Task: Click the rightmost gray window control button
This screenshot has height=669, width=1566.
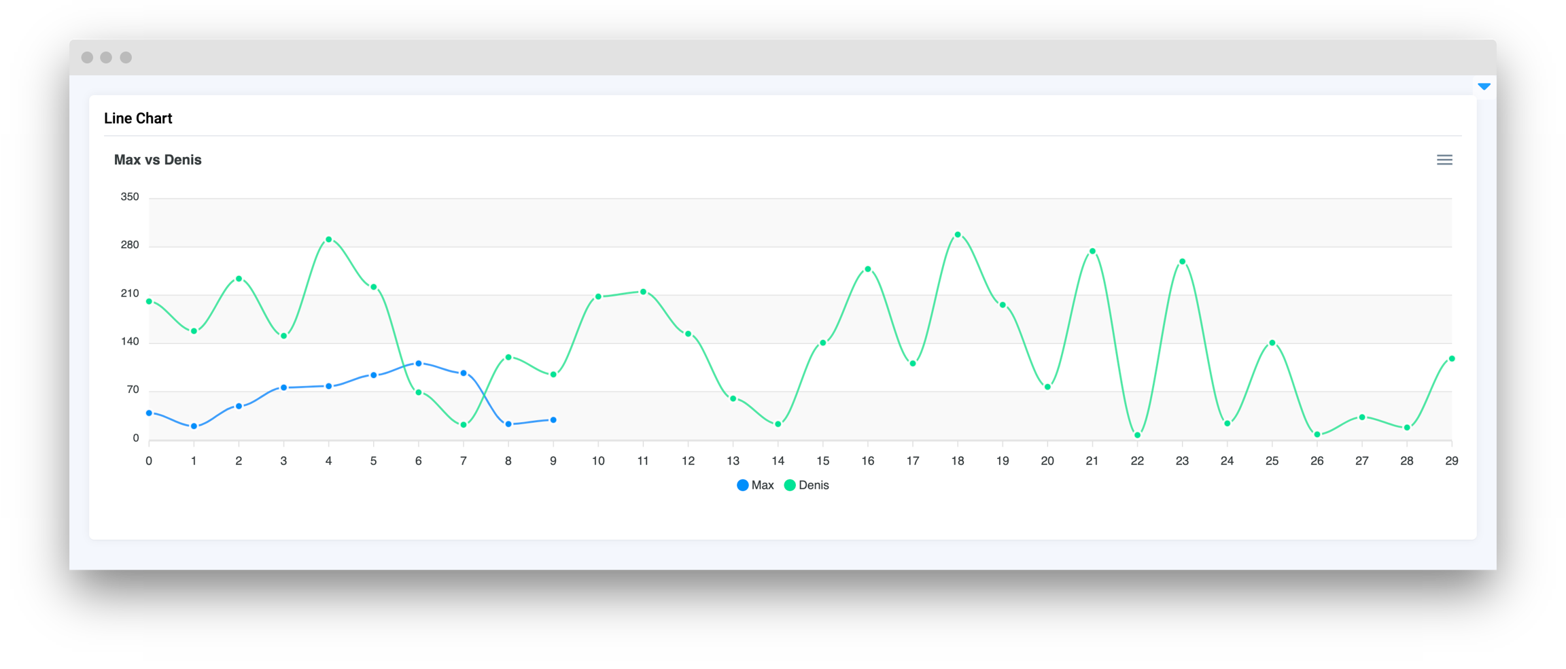Action: (x=126, y=58)
